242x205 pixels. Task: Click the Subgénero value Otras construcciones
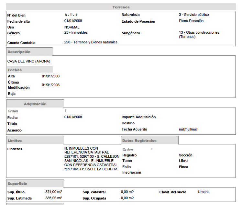[199, 35]
